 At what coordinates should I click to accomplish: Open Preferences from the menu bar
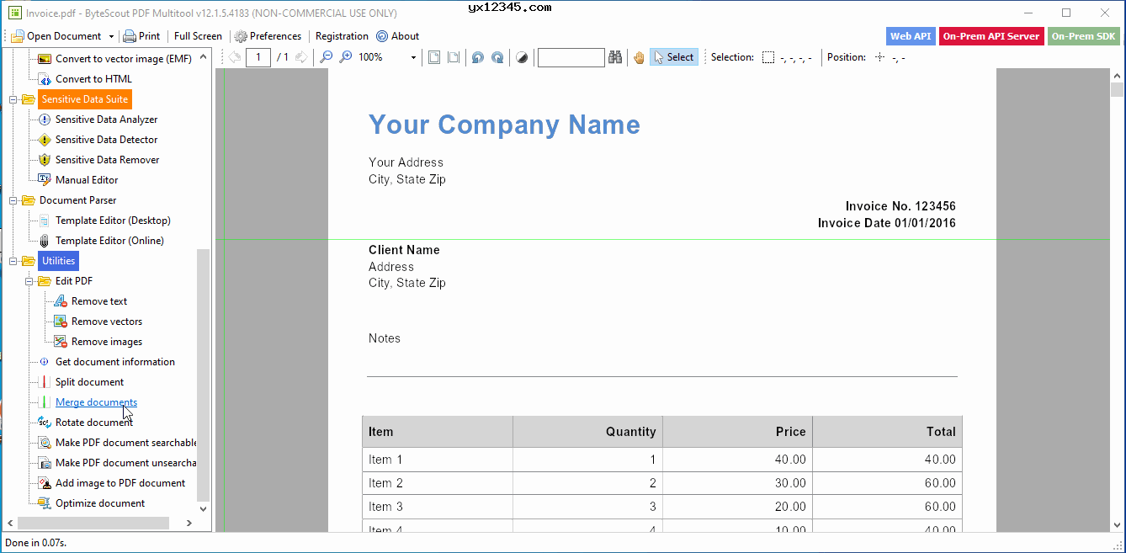point(268,36)
